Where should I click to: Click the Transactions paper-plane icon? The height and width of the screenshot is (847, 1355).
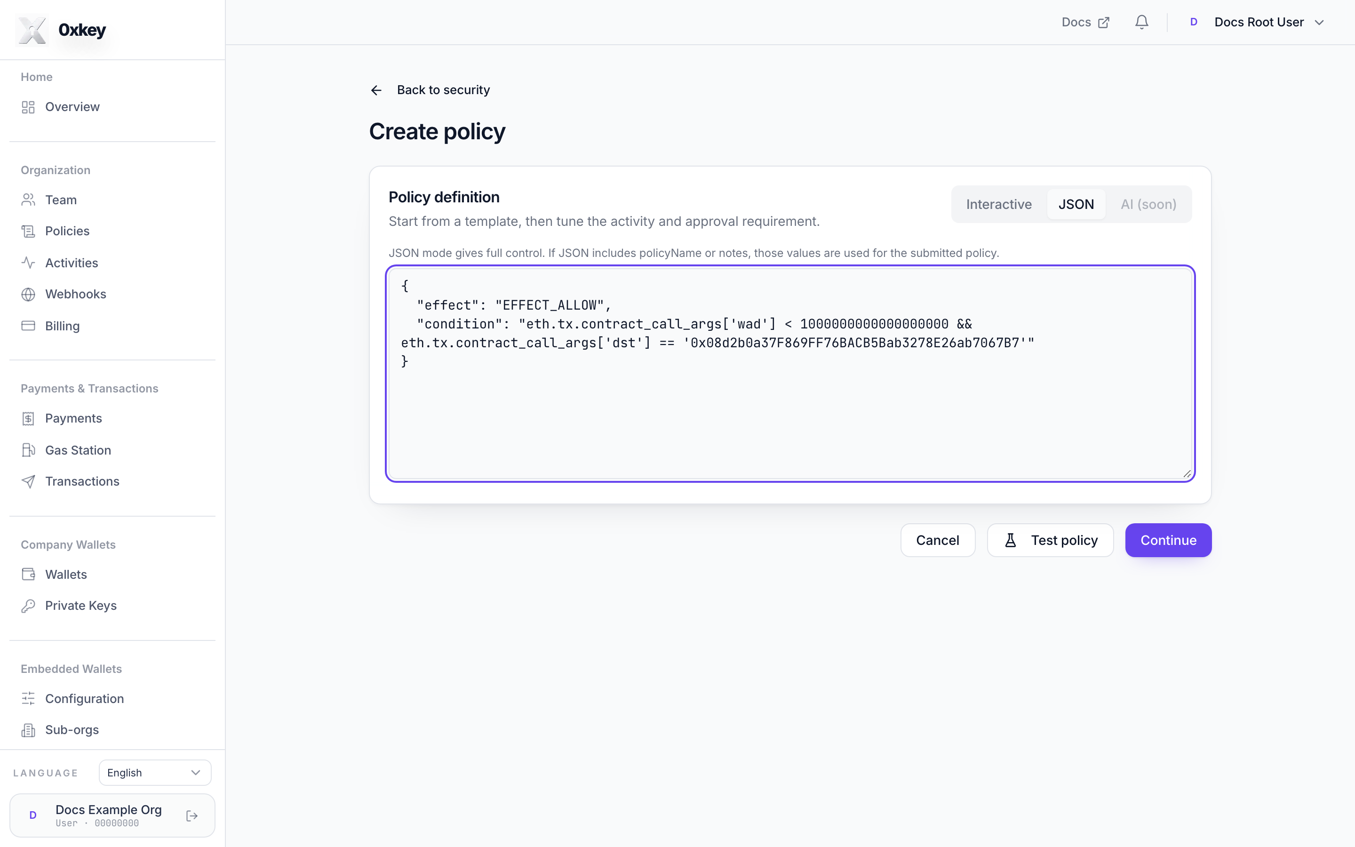coord(28,481)
